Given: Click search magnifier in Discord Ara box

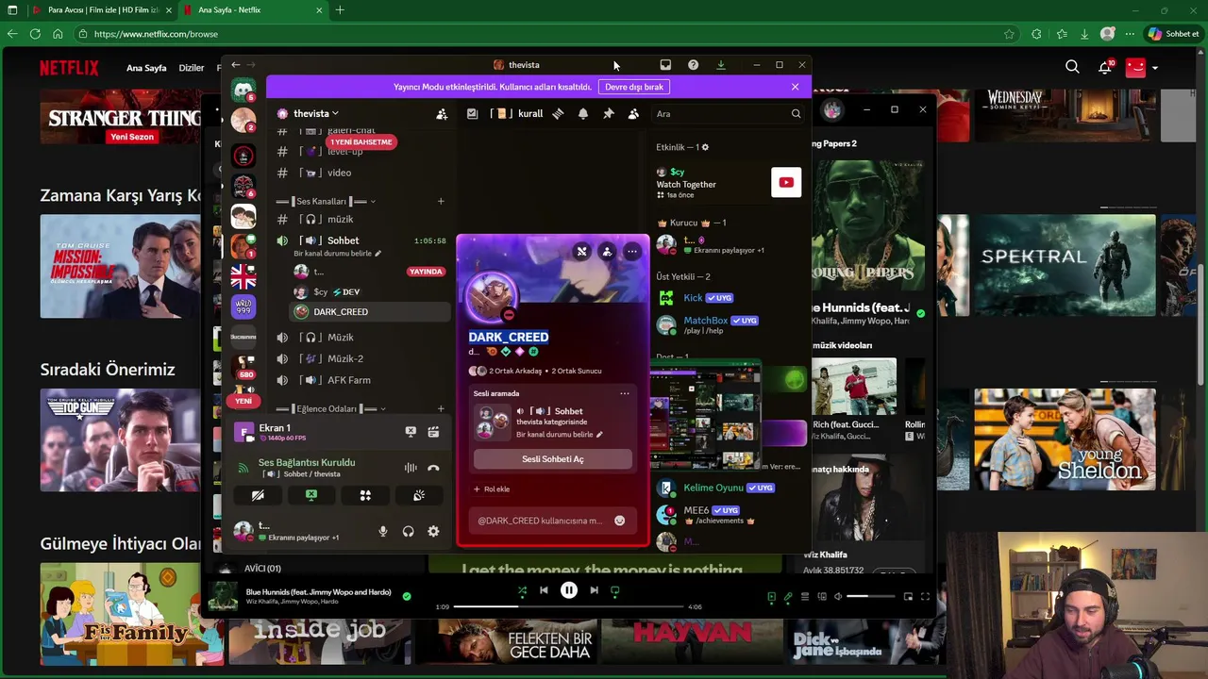Looking at the screenshot, I should (796, 114).
